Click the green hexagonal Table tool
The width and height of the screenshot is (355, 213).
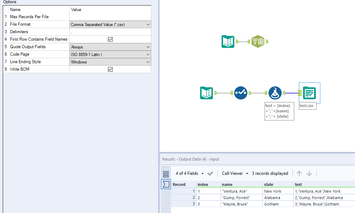258,41
